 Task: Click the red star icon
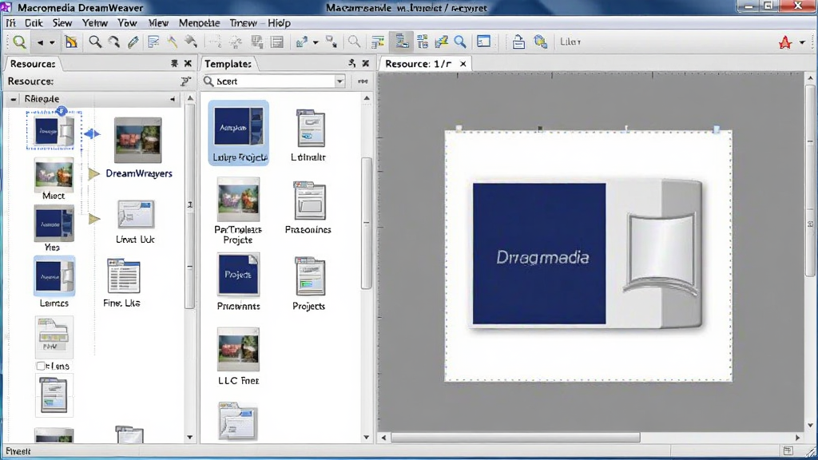pyautogui.click(x=785, y=42)
